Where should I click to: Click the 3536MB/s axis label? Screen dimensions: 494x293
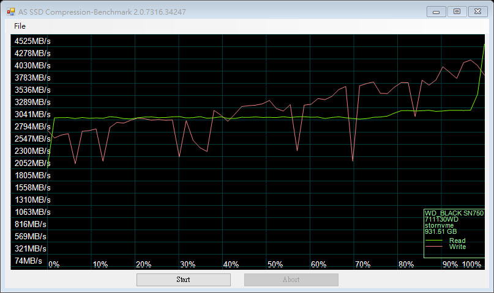click(32, 90)
